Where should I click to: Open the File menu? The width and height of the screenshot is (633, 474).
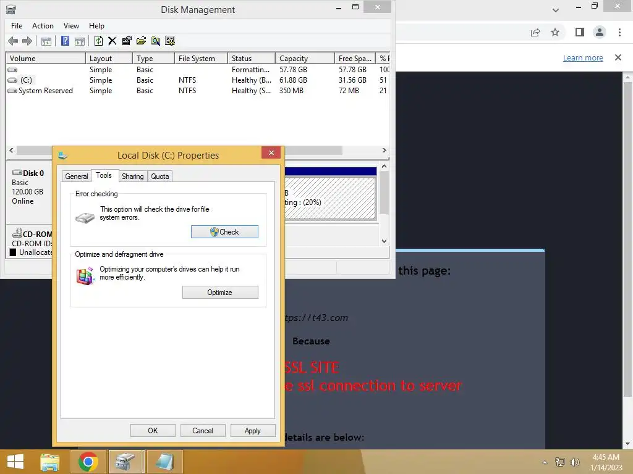(x=17, y=26)
